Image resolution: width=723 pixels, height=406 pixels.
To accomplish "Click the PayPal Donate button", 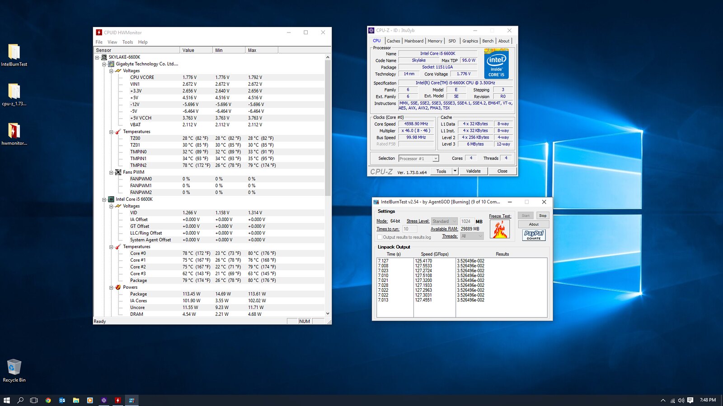I will point(534,235).
